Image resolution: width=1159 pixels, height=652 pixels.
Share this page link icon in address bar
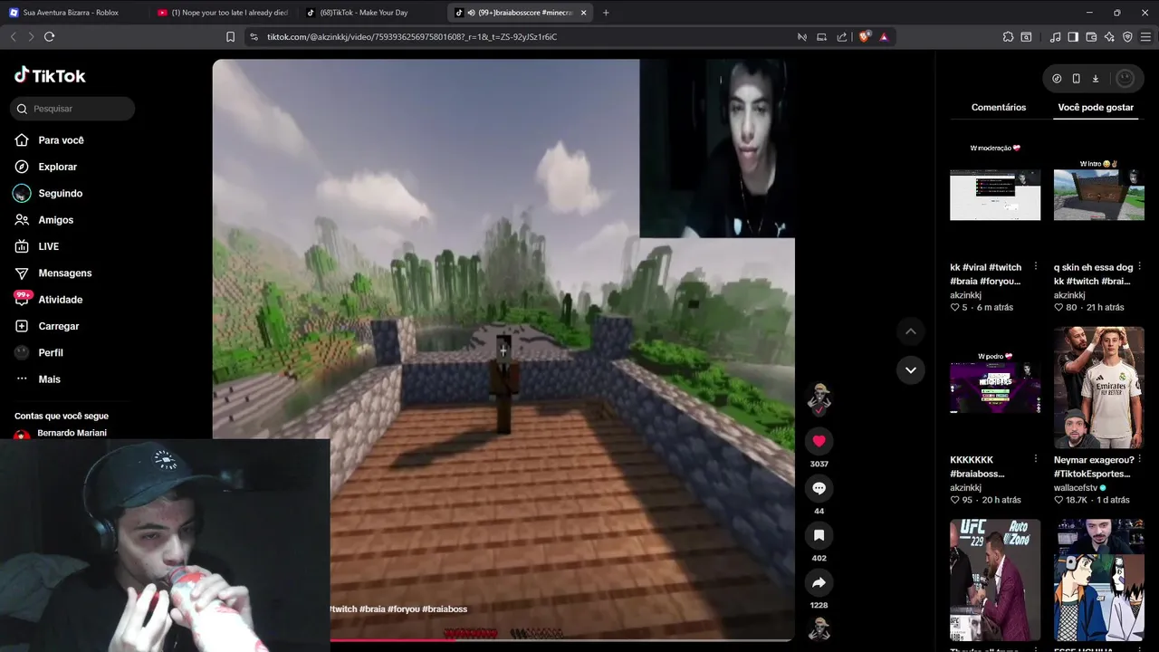[x=842, y=37]
